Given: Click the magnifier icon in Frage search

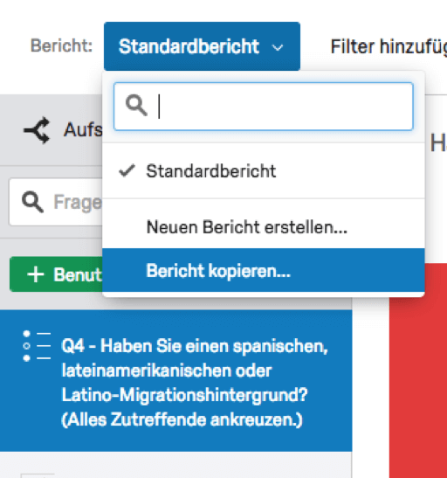Looking at the screenshot, I should pos(32,202).
